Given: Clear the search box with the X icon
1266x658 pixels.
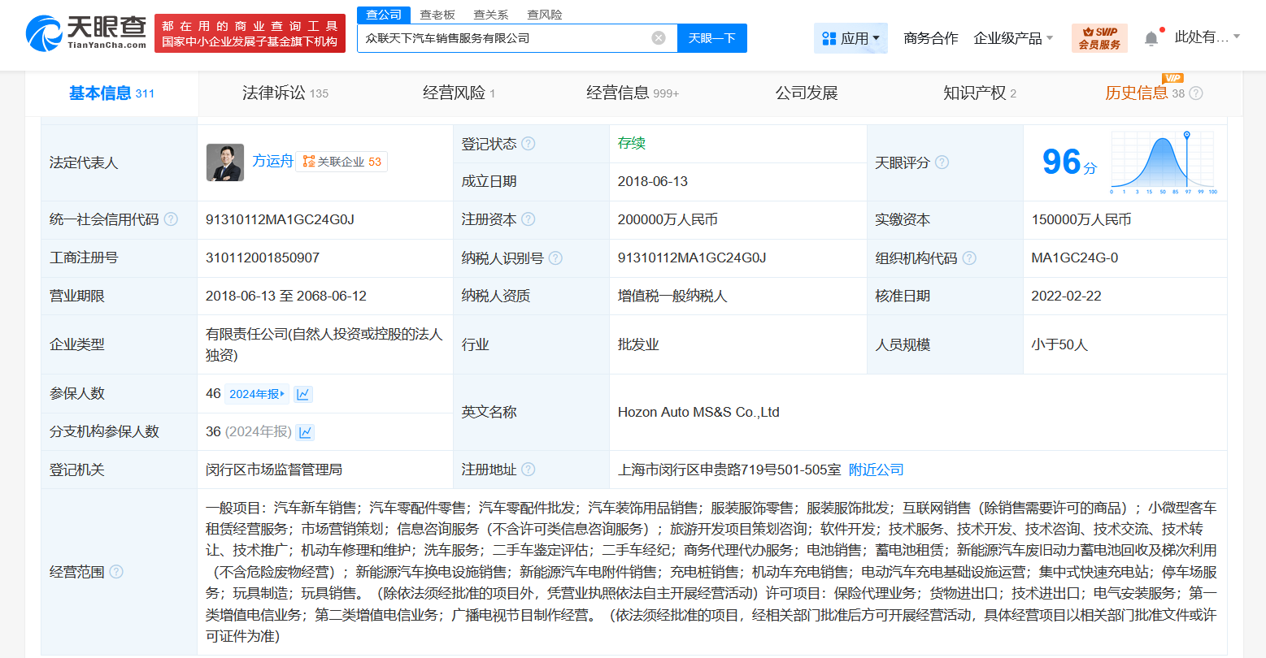Looking at the screenshot, I should tap(659, 38).
